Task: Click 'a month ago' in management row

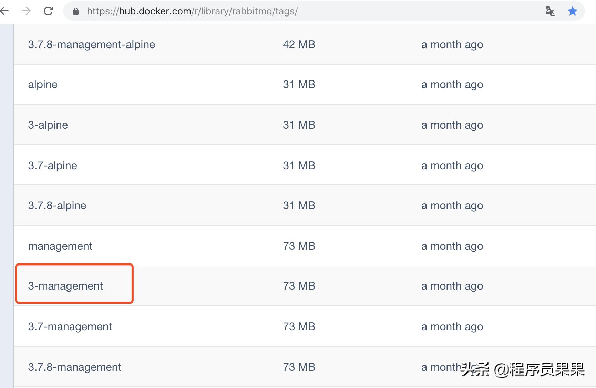Action: (x=452, y=246)
